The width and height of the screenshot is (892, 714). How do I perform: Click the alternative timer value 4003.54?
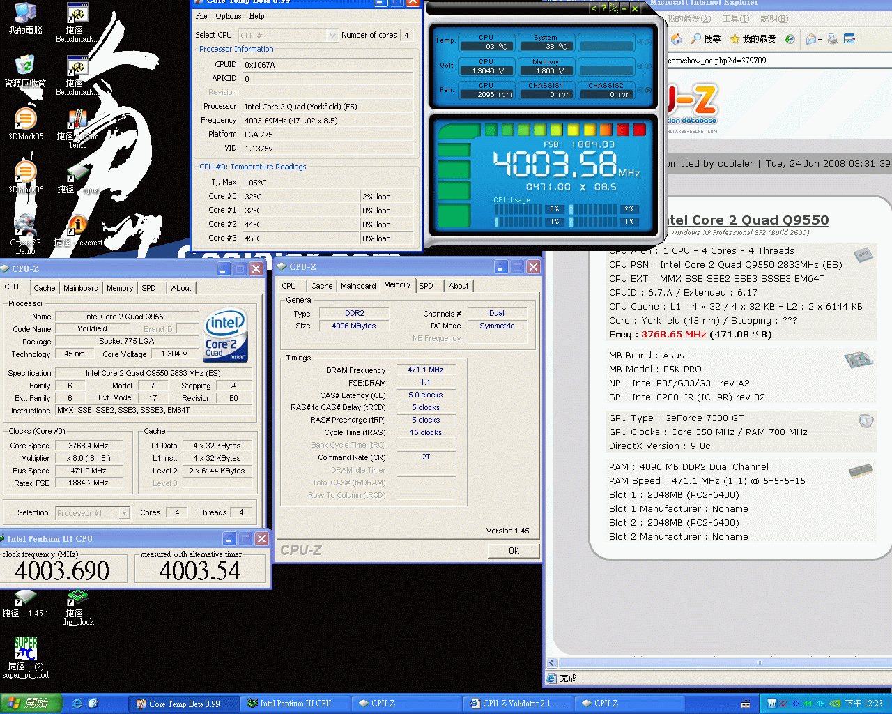coord(200,571)
